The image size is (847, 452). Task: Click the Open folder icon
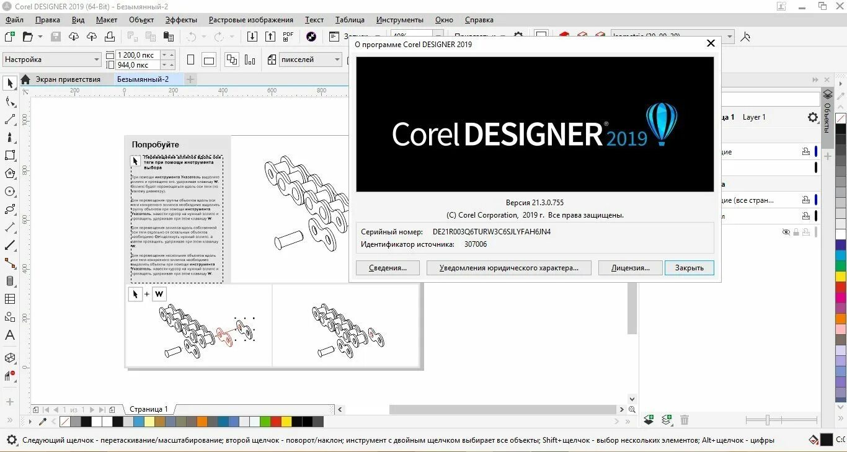tap(27, 37)
